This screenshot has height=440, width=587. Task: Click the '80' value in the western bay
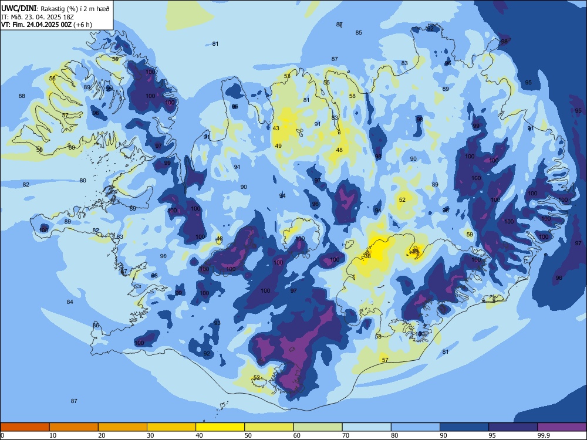click(83, 180)
